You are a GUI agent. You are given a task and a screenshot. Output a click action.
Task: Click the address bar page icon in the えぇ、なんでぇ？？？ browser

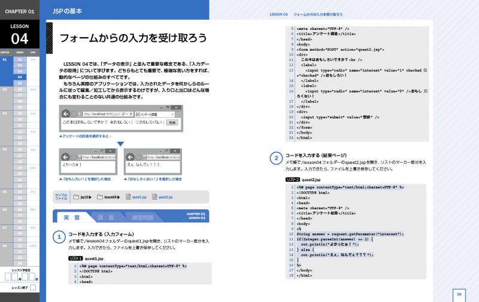(x=144, y=157)
